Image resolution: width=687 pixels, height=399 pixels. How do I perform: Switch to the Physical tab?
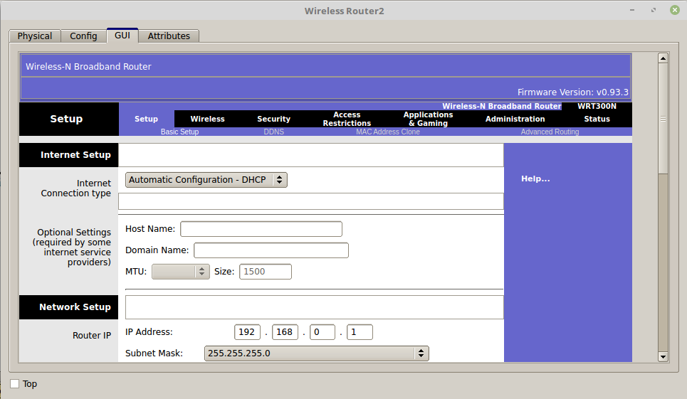click(35, 36)
